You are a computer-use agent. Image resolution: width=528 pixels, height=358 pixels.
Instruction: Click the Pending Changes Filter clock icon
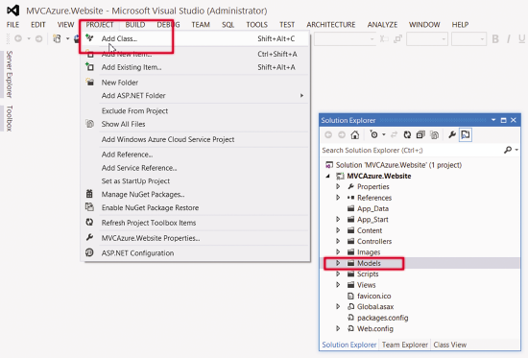(373, 134)
